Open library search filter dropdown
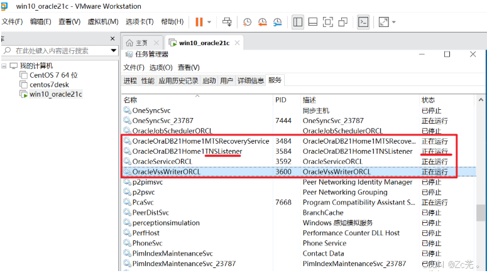 click(x=113, y=51)
